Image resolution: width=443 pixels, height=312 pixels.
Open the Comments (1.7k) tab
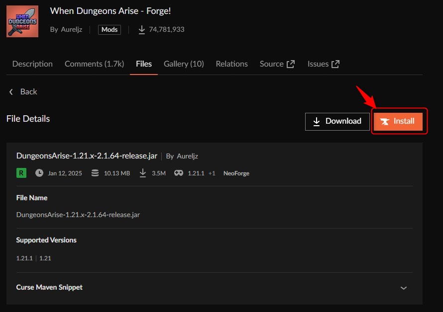pos(95,64)
